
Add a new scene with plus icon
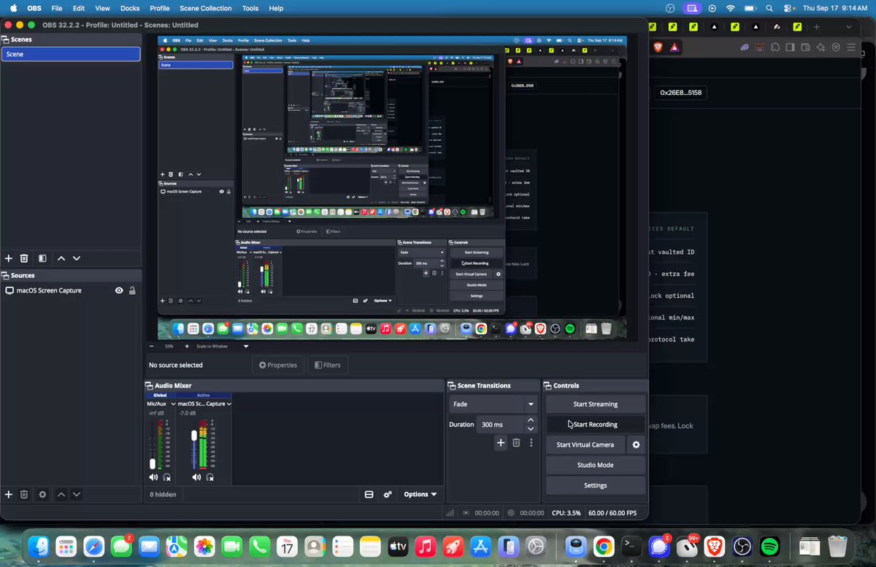coord(9,258)
